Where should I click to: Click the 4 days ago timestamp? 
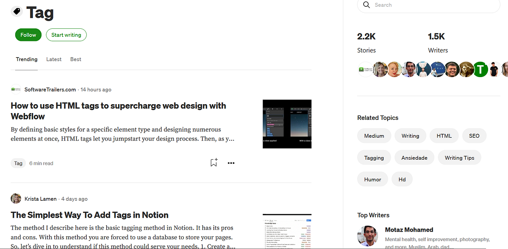75,199
